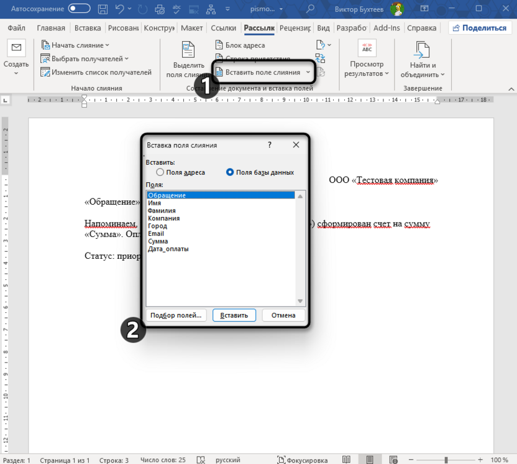Click Finish and Merge icon
The width and height of the screenshot is (517, 464).
click(x=422, y=50)
